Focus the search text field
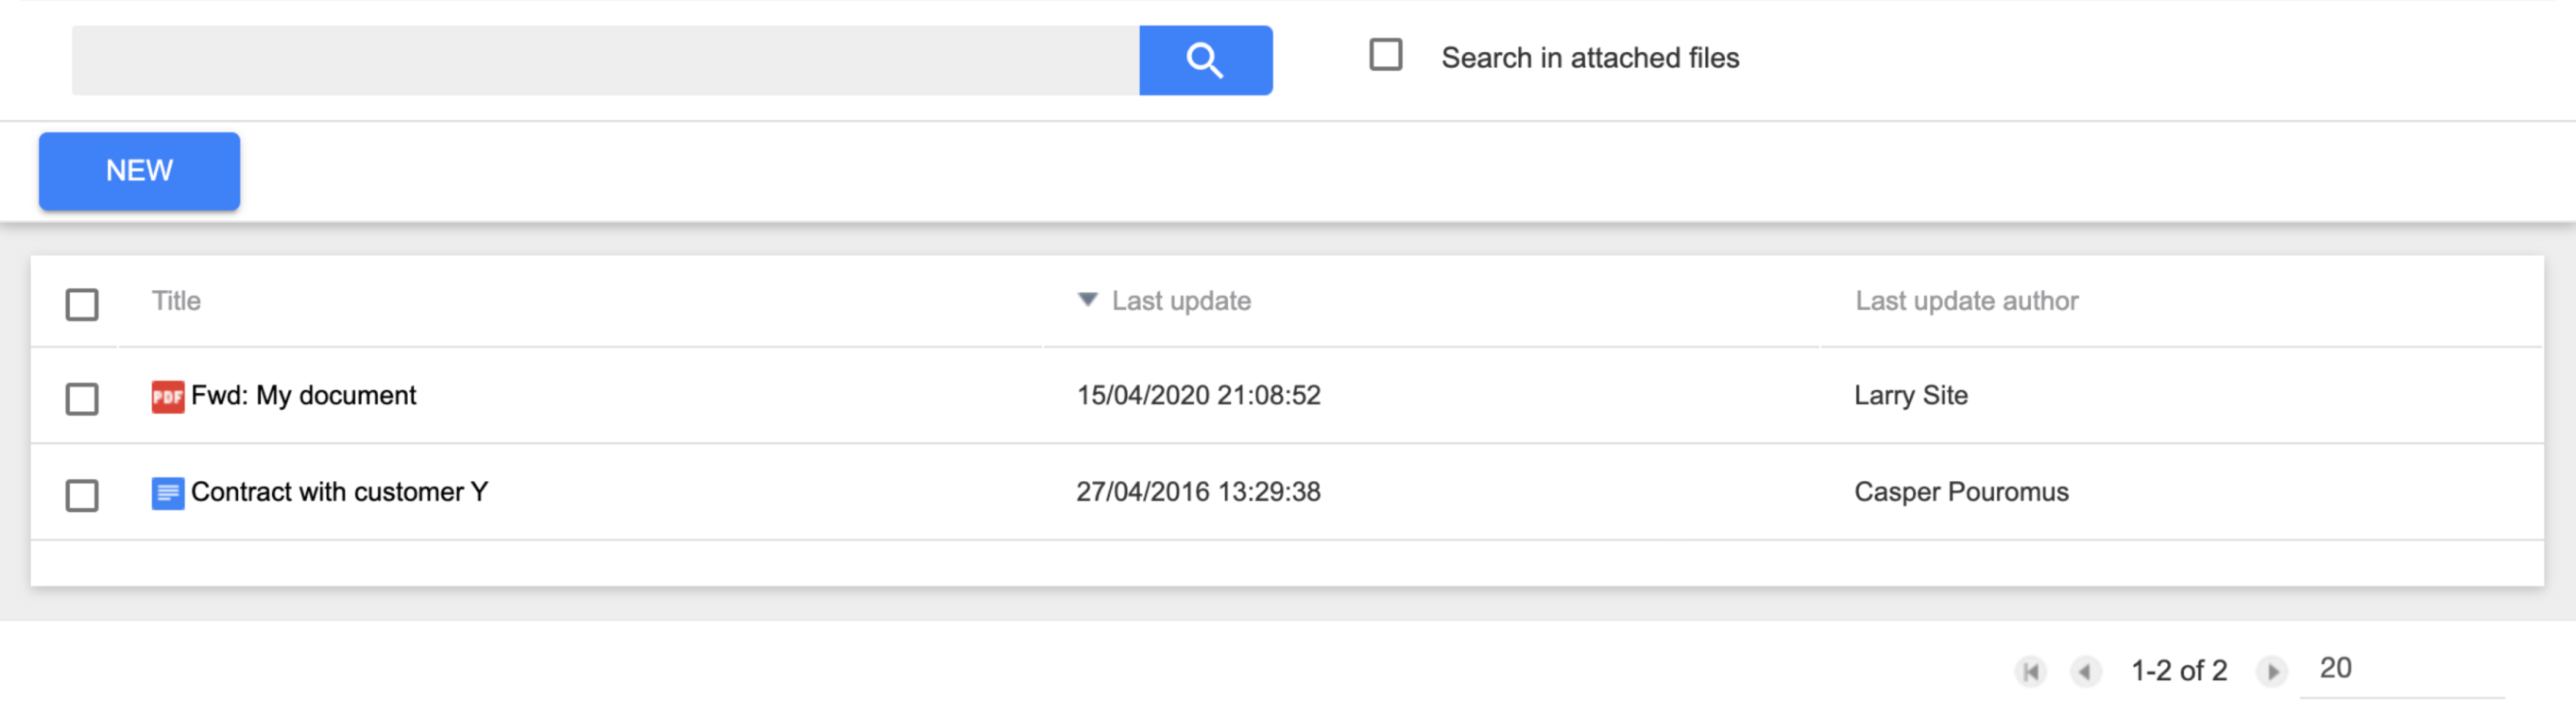Viewport: 2576px width, 718px height. [x=605, y=60]
